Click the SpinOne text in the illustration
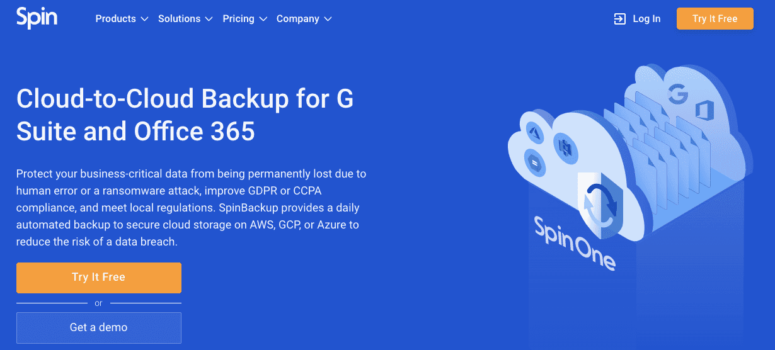The height and width of the screenshot is (350, 775). pyautogui.click(x=574, y=241)
